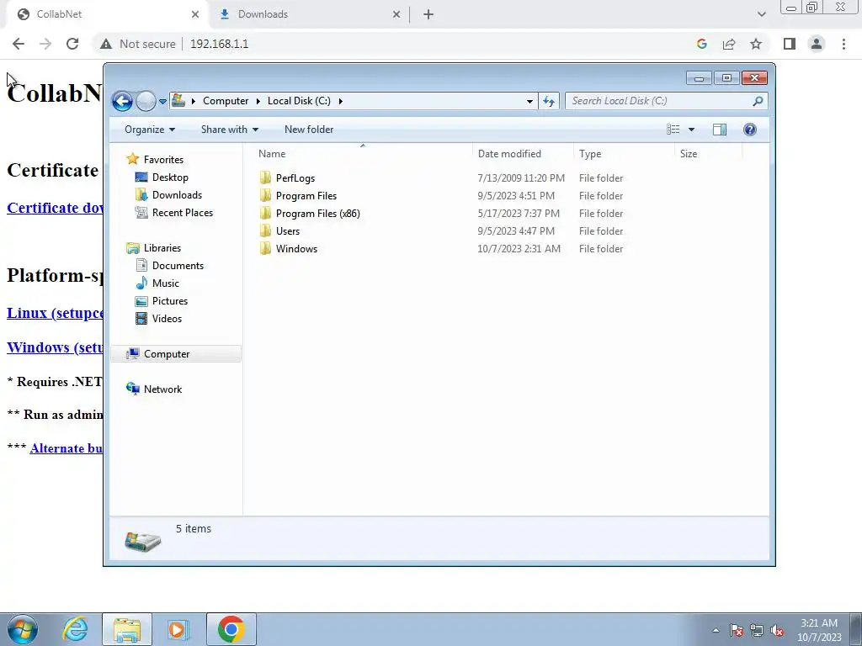This screenshot has width=862, height=646.
Task: Expand the chevron after Local Disk (C:)
Action: (x=341, y=101)
